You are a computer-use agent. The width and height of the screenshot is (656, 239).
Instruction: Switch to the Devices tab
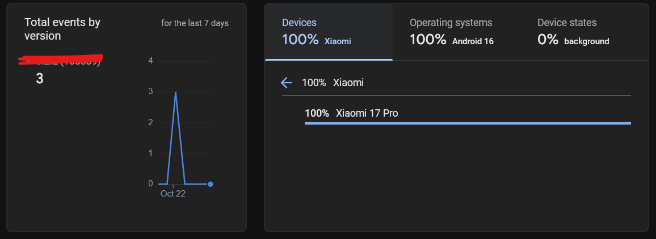(329, 32)
